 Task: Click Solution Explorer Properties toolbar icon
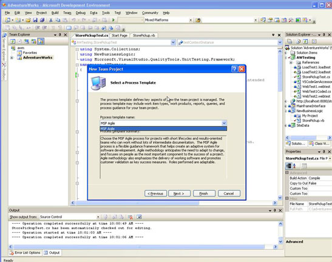click(x=290, y=41)
